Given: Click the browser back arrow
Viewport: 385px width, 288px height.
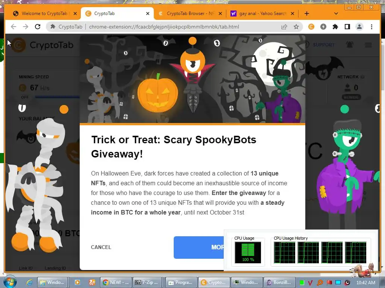Looking at the screenshot, I should pos(14,27).
